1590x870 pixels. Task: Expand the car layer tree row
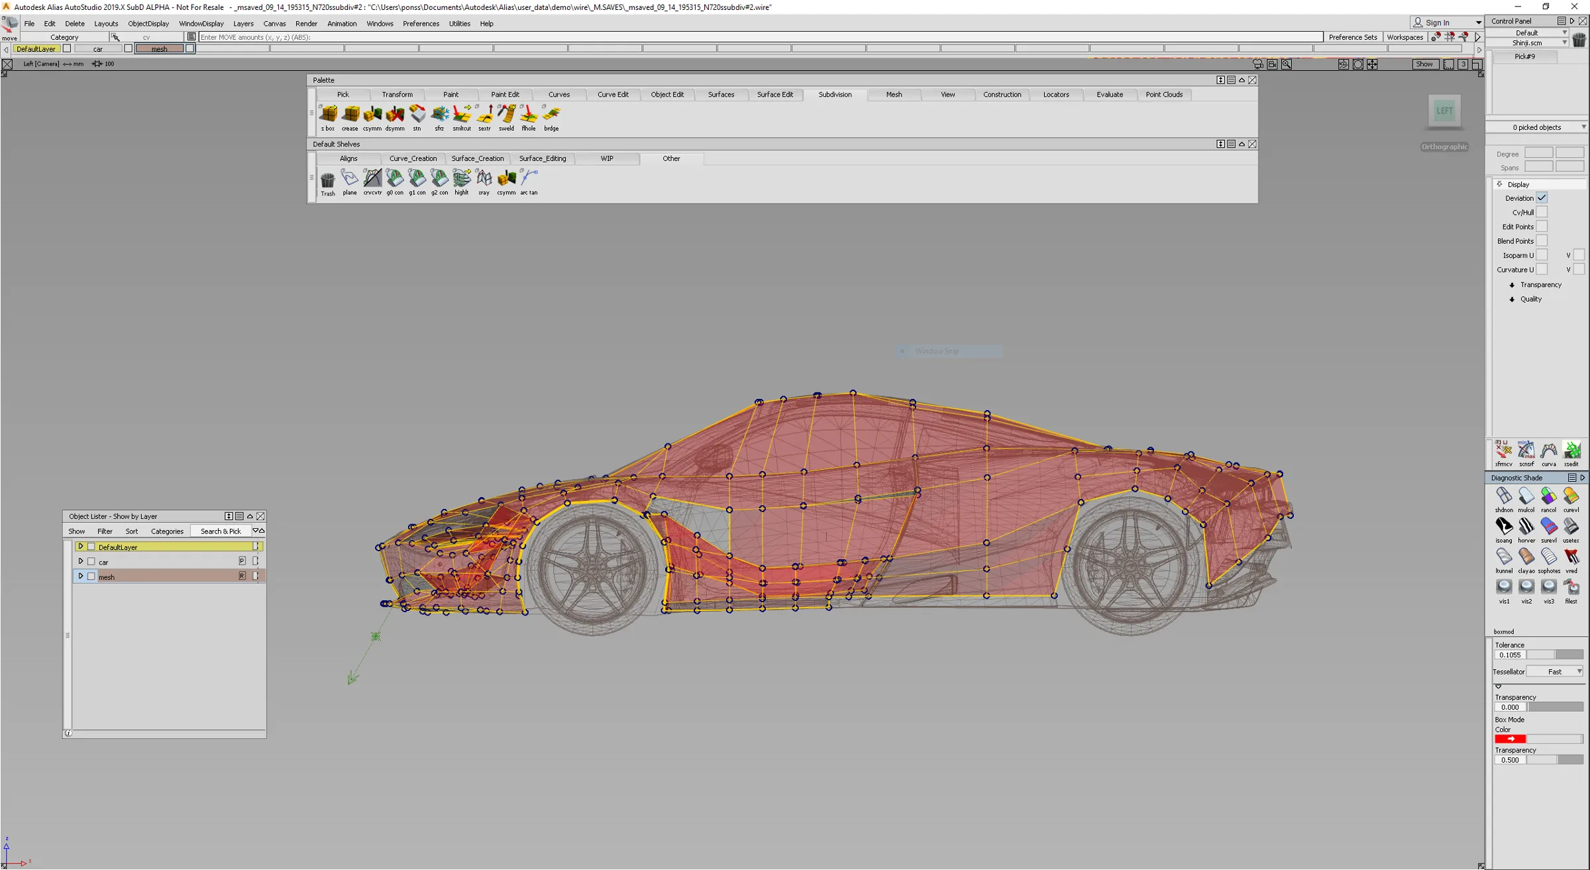(81, 561)
